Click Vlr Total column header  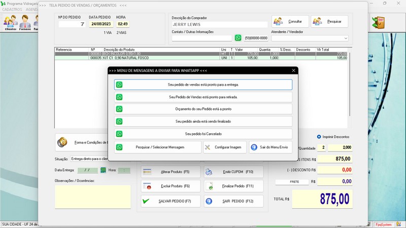pyautogui.click(x=331, y=49)
